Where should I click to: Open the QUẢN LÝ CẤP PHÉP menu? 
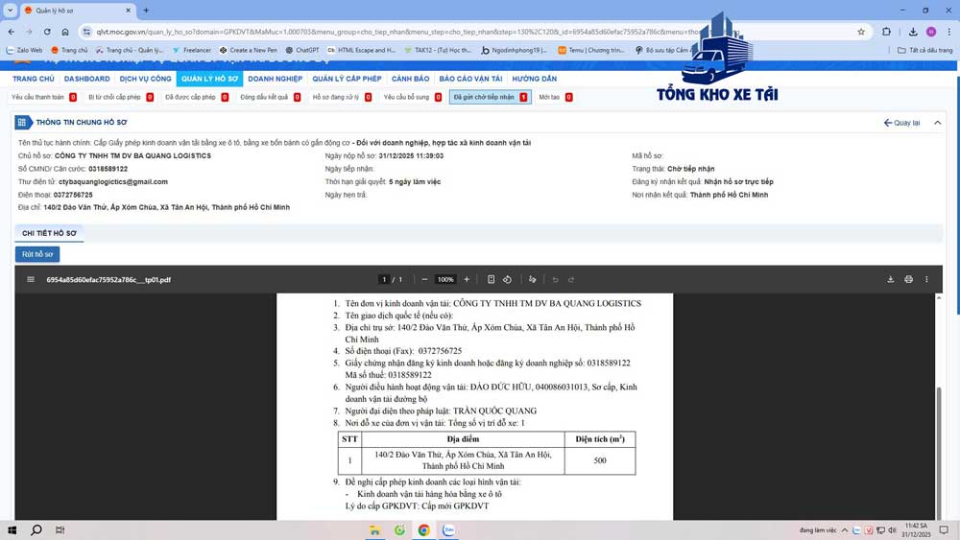(347, 79)
